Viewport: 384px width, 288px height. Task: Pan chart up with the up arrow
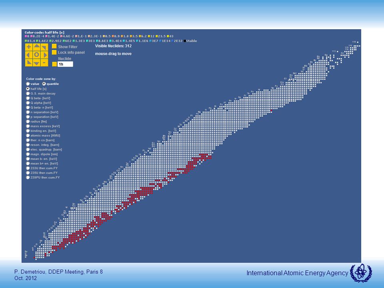tap(36, 47)
